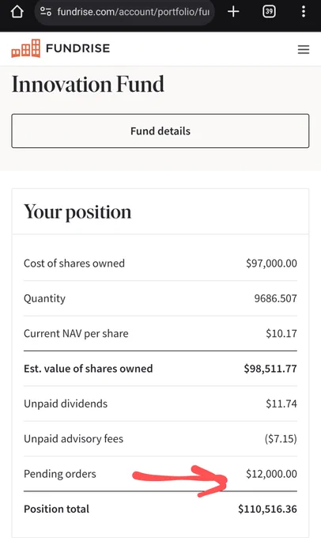This screenshot has height=538, width=321.
Task: Click the Unpaid advisory fees row
Action: [160, 439]
